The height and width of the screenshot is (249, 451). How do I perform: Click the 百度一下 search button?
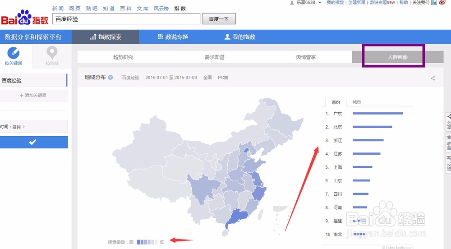219,19
